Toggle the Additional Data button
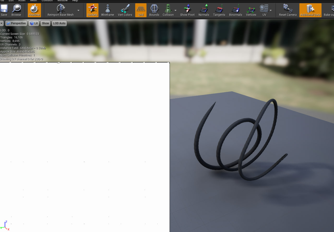Viewport: 334px width, 232px height. (x=310, y=10)
